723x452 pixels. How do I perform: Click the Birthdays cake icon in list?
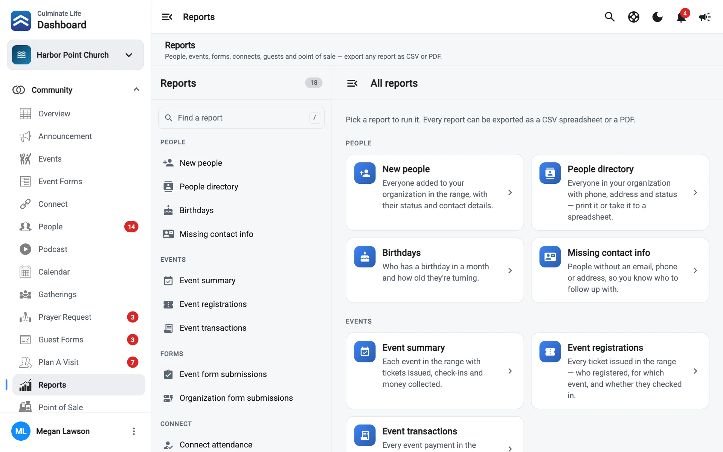[x=168, y=210]
